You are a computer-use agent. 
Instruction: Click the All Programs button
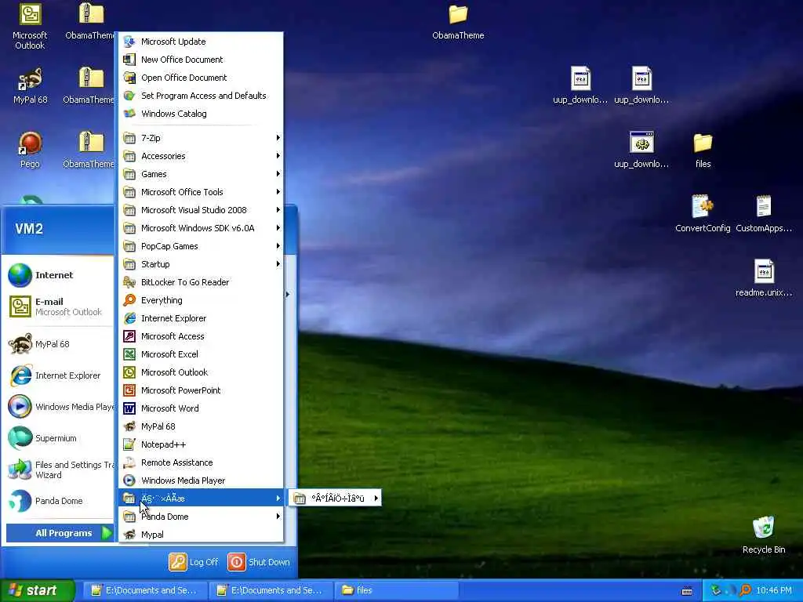click(60, 533)
